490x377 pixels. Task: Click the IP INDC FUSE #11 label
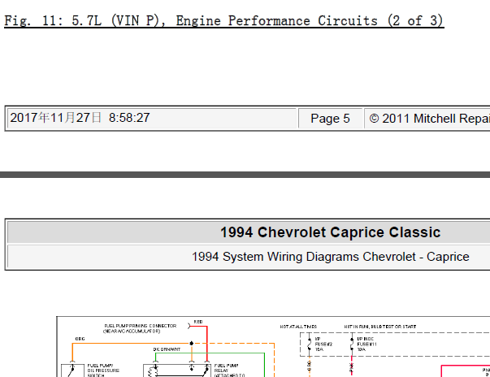coord(366,344)
